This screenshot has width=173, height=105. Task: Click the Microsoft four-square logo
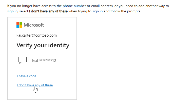(19, 25)
